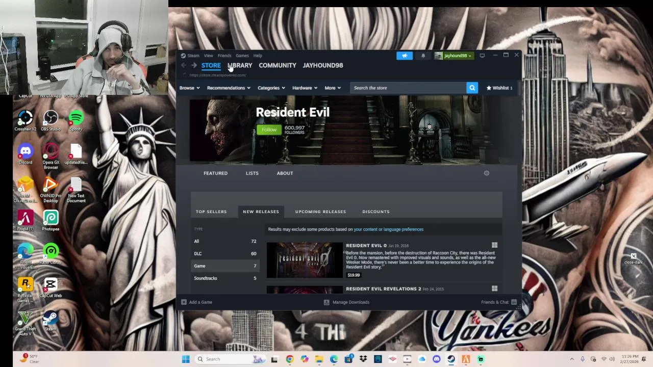Switch to the LIBRARY section
The image size is (653, 367).
[240, 65]
